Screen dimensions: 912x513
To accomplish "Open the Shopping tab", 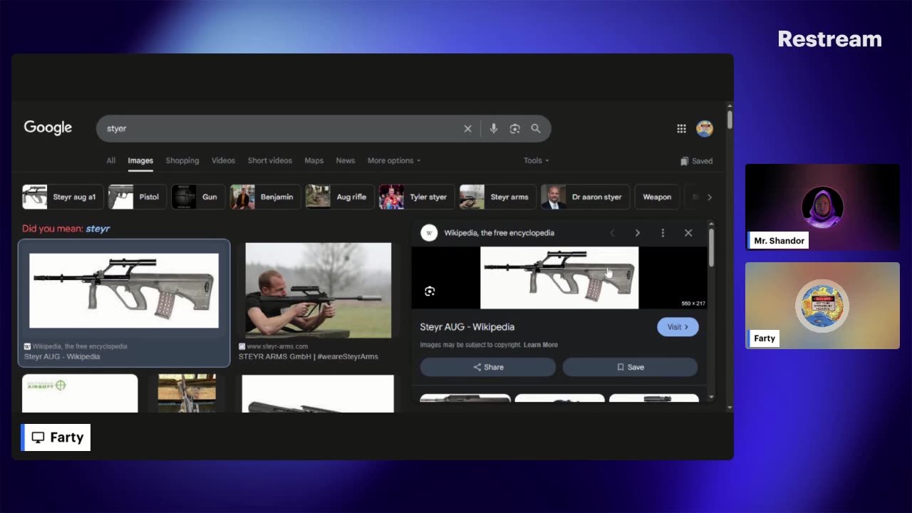I will pyautogui.click(x=182, y=161).
